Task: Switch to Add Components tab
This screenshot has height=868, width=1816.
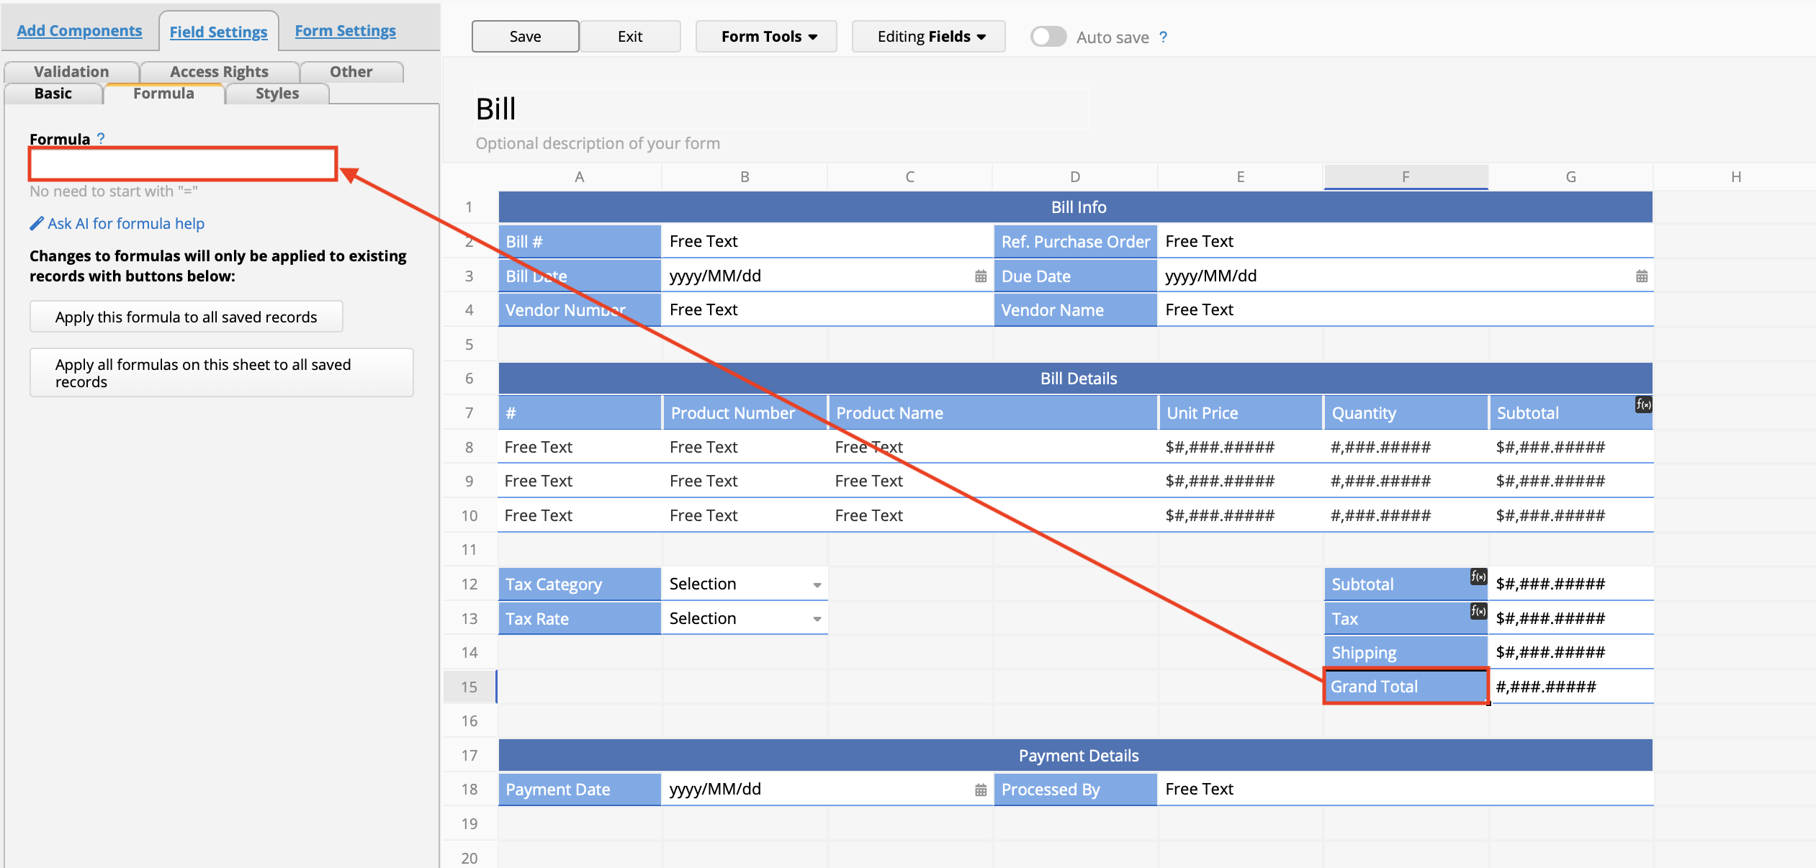Action: point(79,31)
